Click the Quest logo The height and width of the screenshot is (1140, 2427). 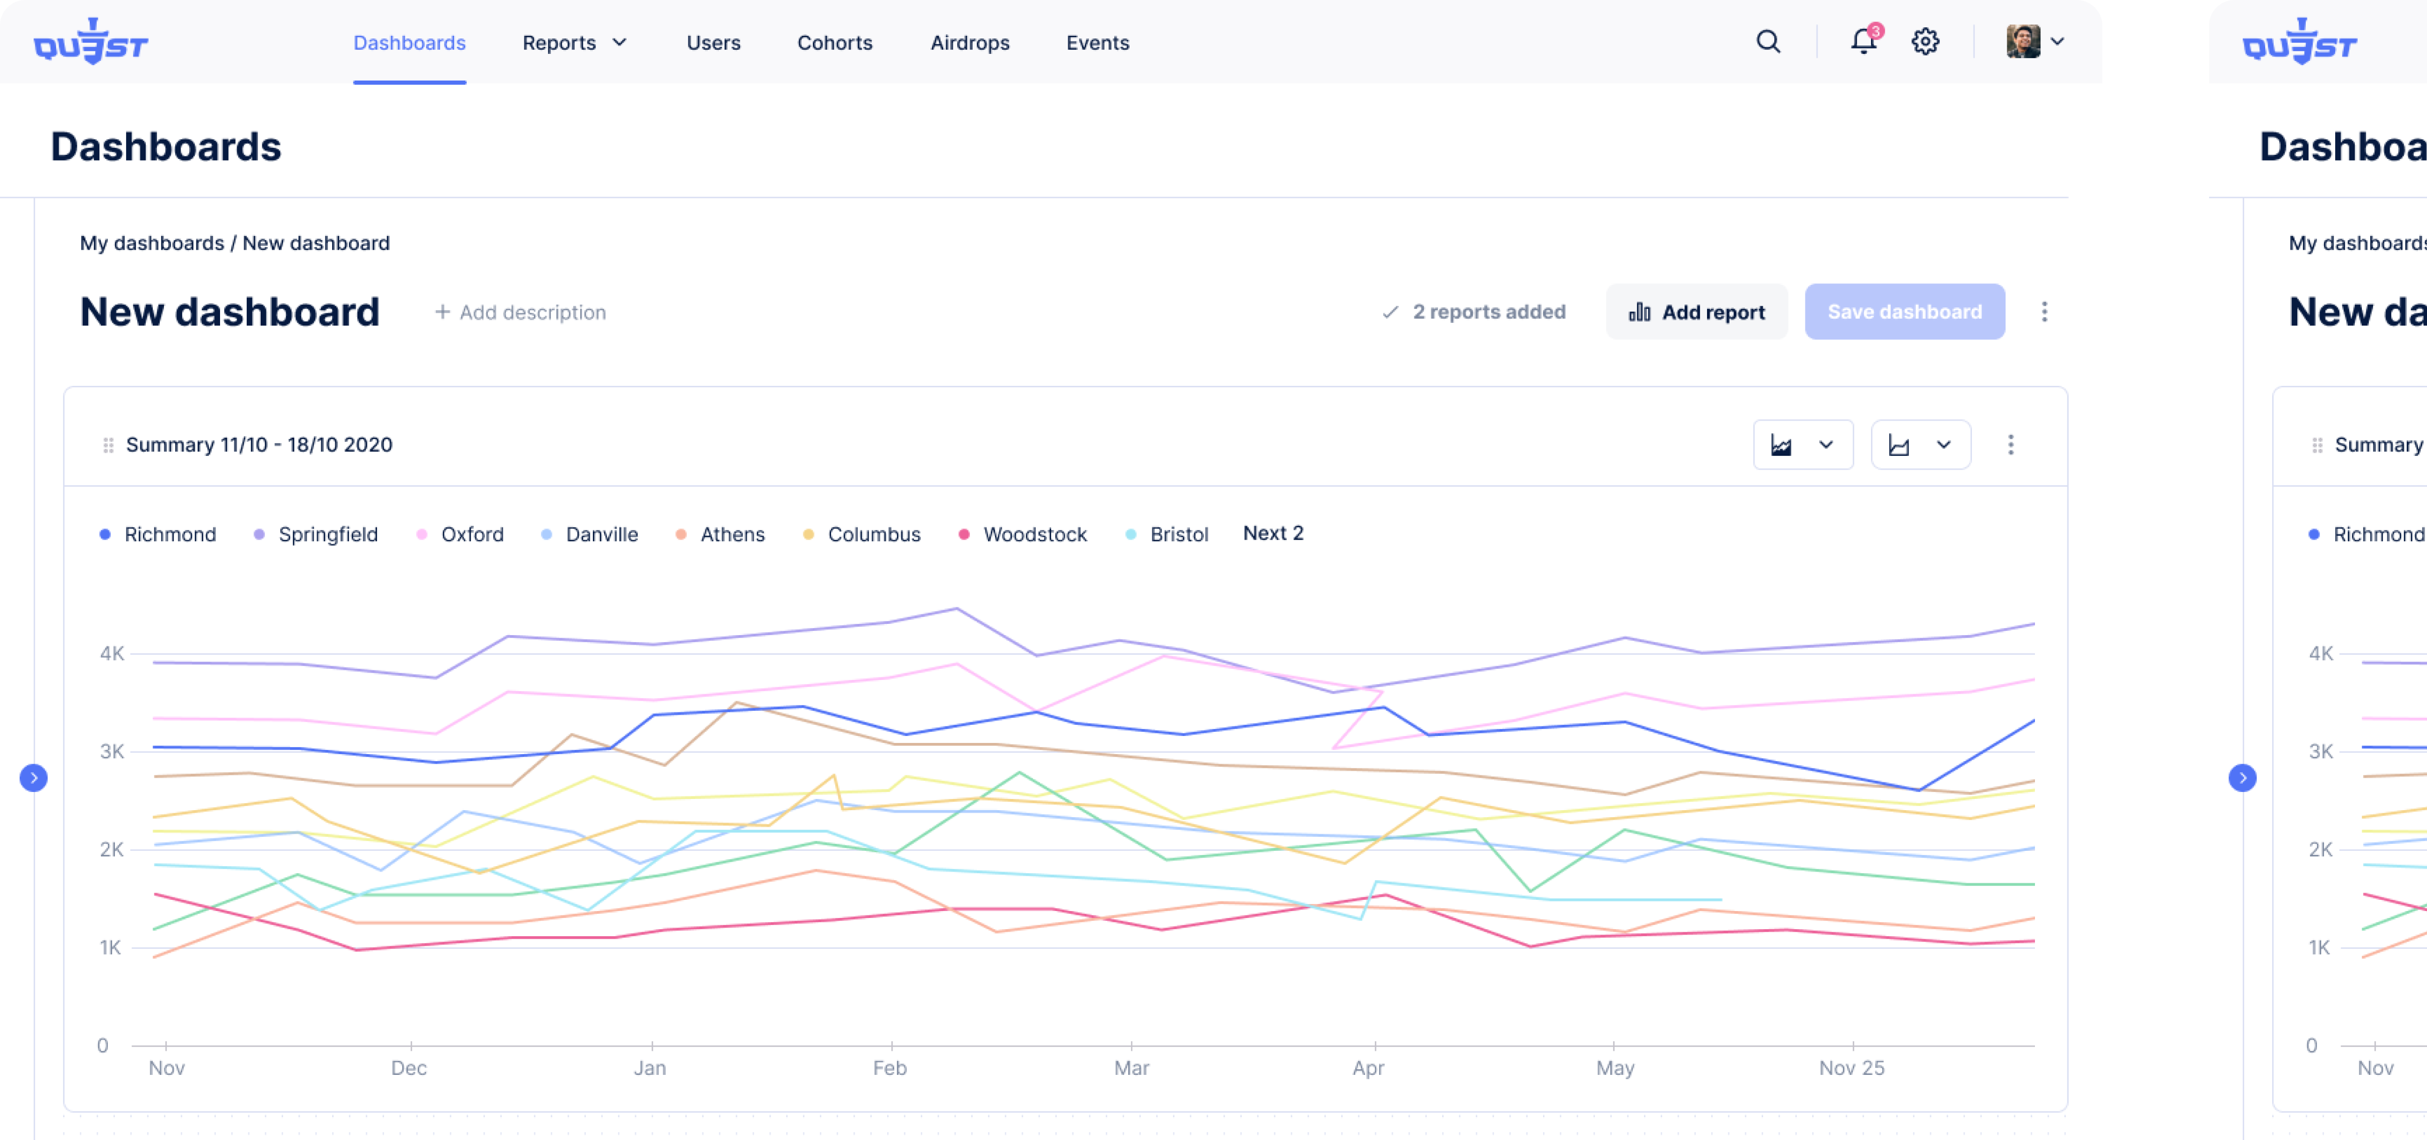pos(91,42)
